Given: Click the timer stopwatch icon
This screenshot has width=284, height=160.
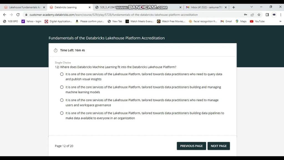Looking at the screenshot, I should coord(55,50).
